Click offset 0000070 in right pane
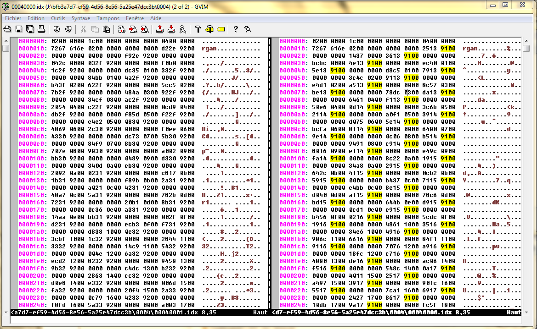 coord(293,92)
